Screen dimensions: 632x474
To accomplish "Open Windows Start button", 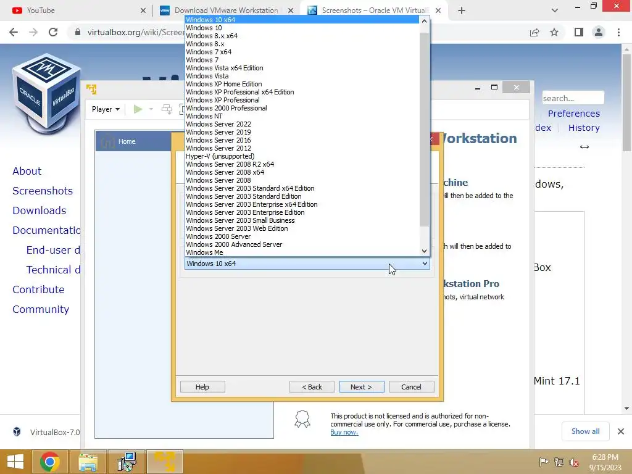I will coord(15,462).
